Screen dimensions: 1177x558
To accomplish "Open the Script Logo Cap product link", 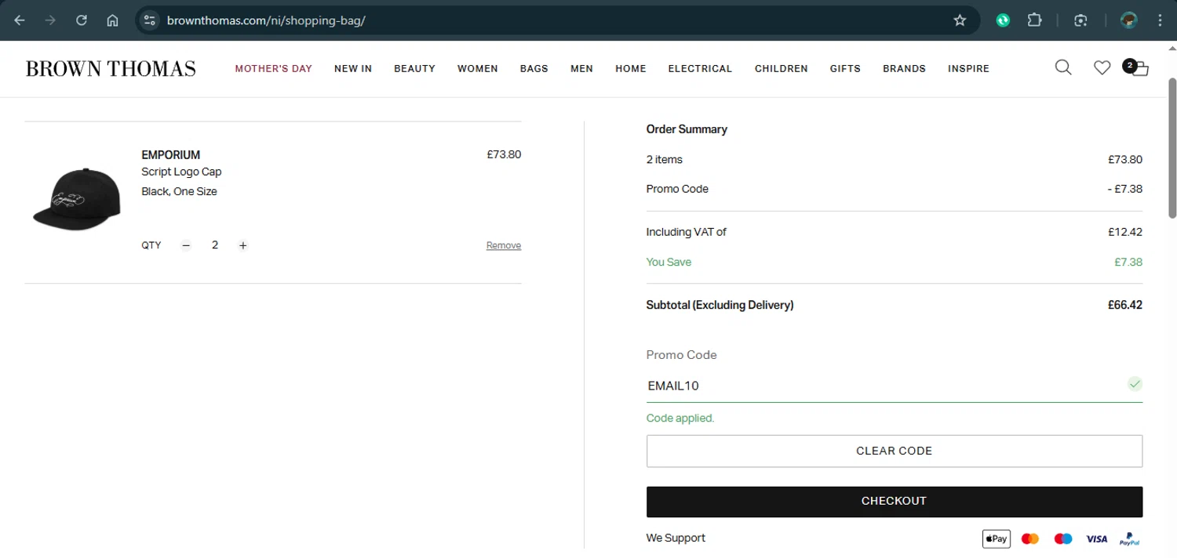I will pos(181,172).
